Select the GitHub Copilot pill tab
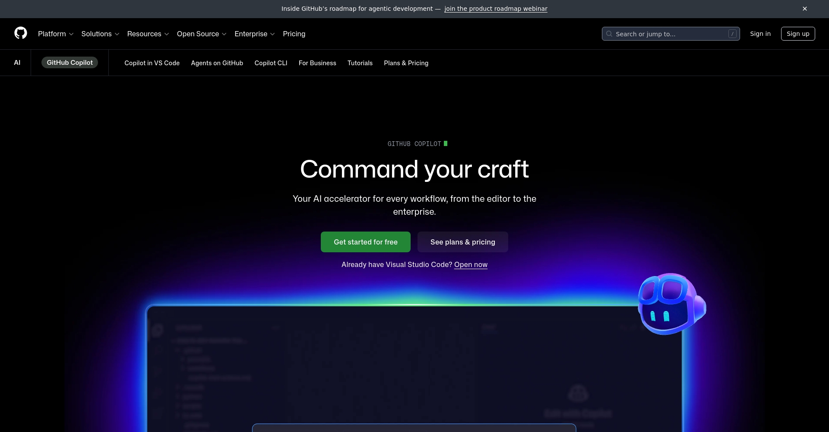 click(69, 62)
